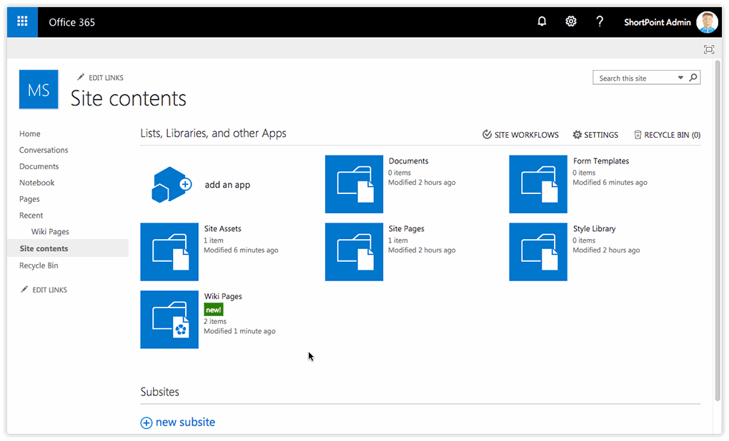Click the add an app text link
This screenshot has width=729, height=441.
(227, 185)
